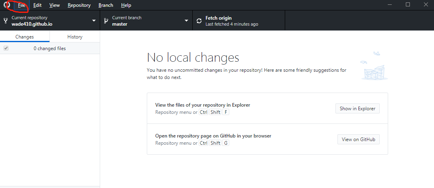Click the GitHub Desktop logo icon
The height and width of the screenshot is (188, 434).
point(7,5)
